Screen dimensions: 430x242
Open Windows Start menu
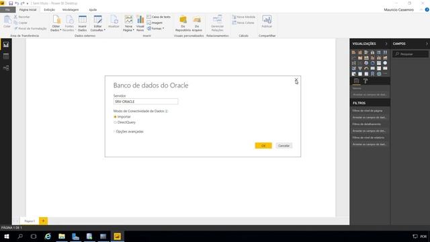pyautogui.click(x=6, y=236)
